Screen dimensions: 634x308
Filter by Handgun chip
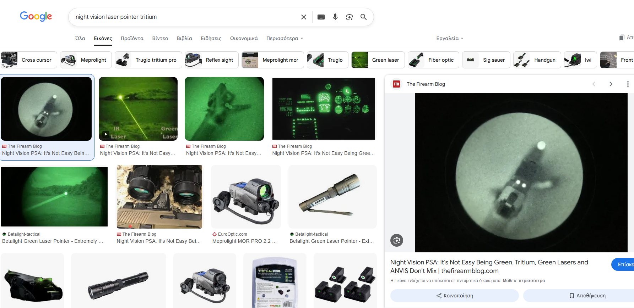coord(537,60)
